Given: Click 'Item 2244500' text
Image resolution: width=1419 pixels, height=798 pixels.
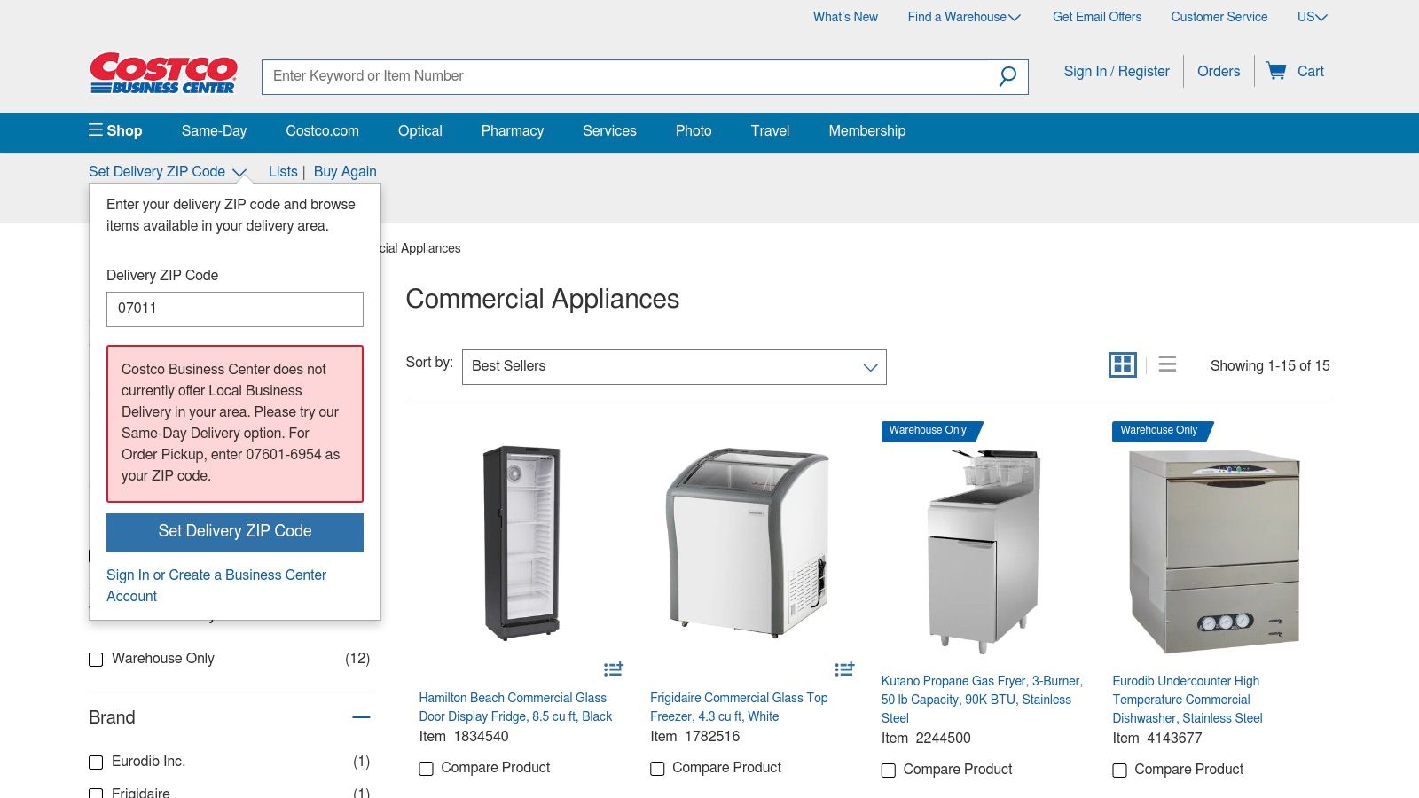Looking at the screenshot, I should pos(926,739).
